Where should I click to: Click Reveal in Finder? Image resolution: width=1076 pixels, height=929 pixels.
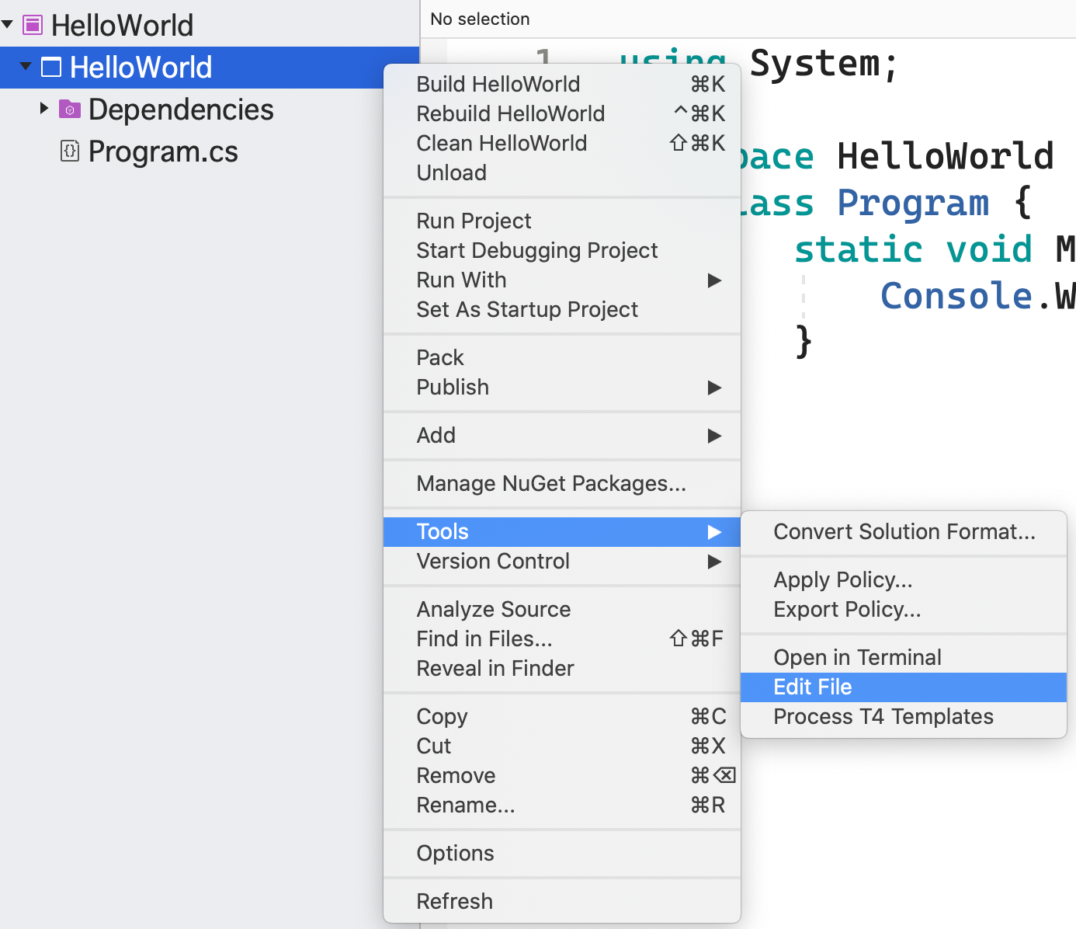point(495,668)
